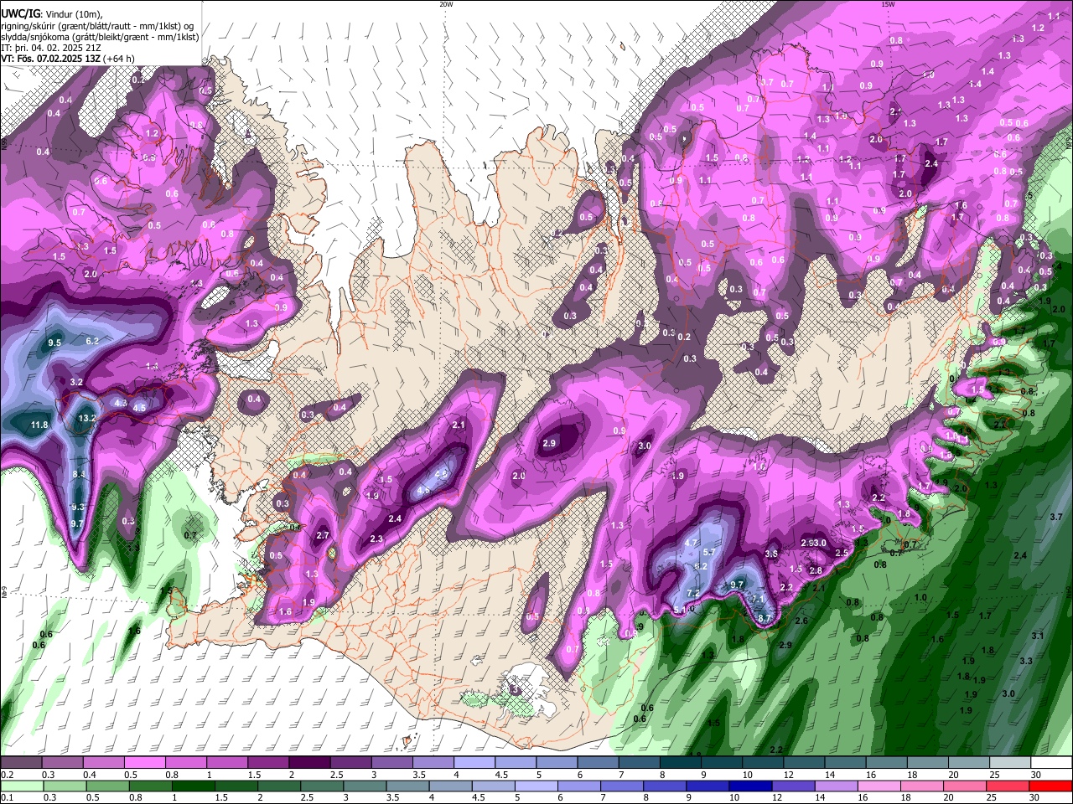This screenshot has width=1073, height=804.
Task: Click the pale green 0.1 swatch in lower legend
Action: tap(21, 786)
